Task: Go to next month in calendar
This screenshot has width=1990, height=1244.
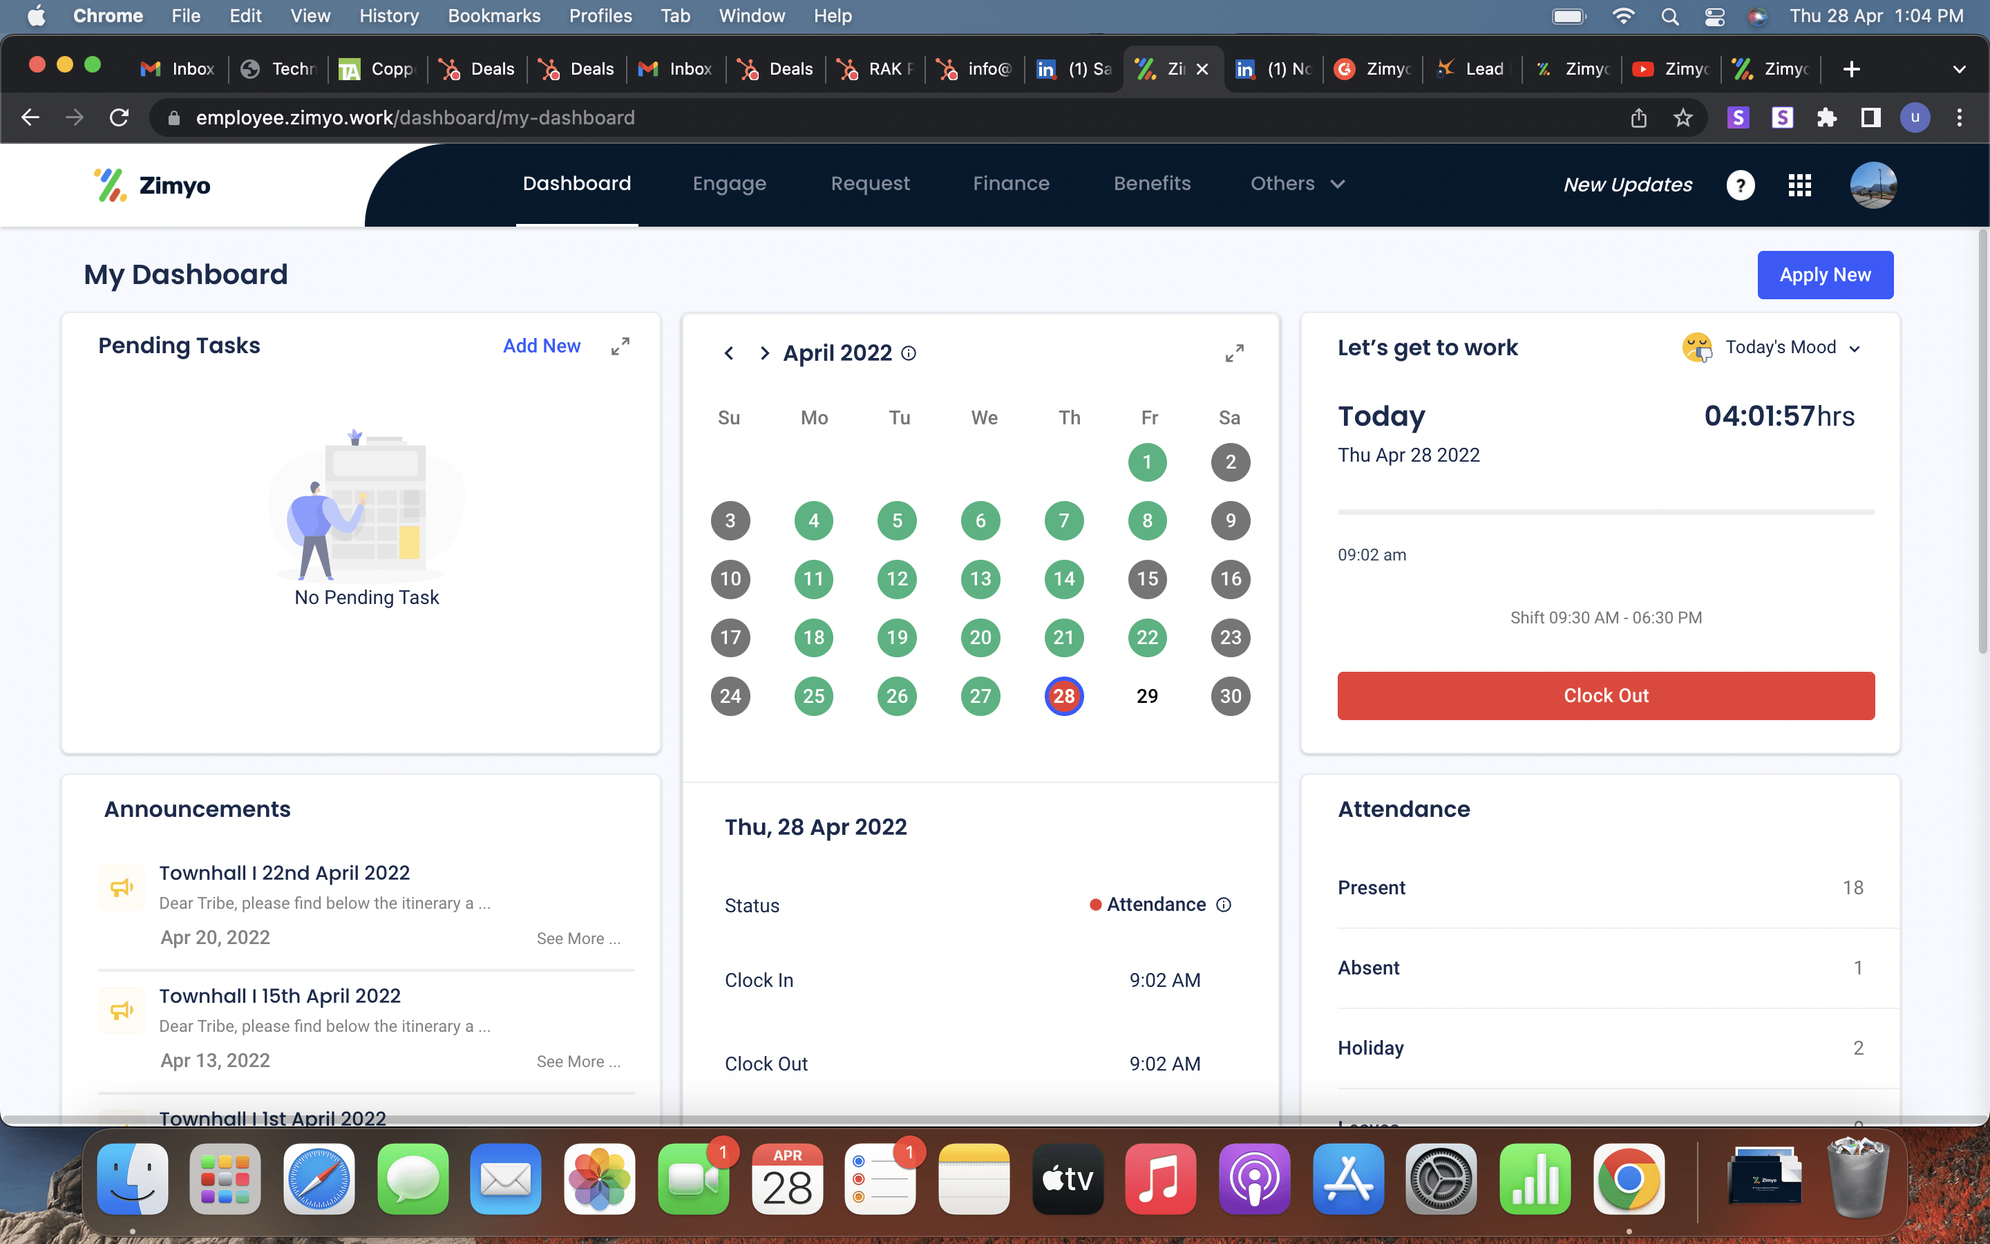Action: (x=765, y=353)
